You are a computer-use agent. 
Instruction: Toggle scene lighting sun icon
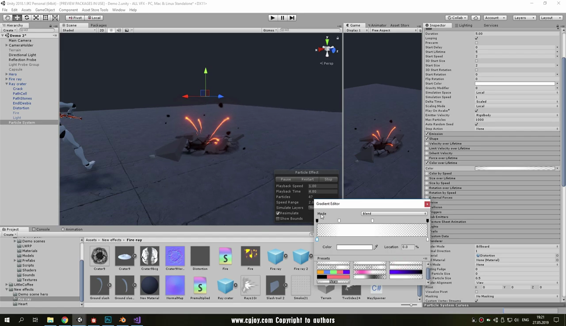111,30
